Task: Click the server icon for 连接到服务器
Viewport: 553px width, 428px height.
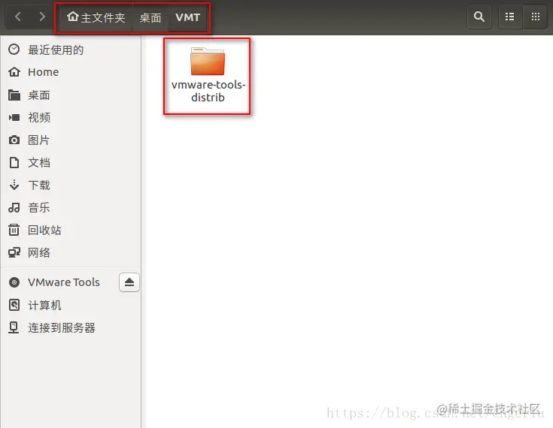Action: tap(14, 327)
